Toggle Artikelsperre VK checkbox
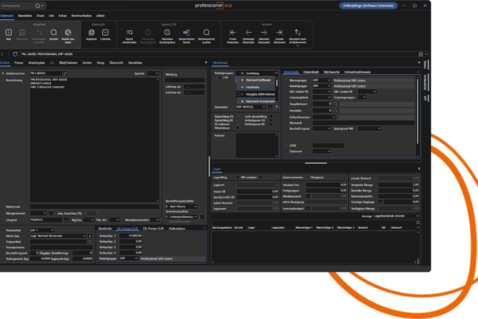The width and height of the screenshot is (478, 319). (271, 120)
